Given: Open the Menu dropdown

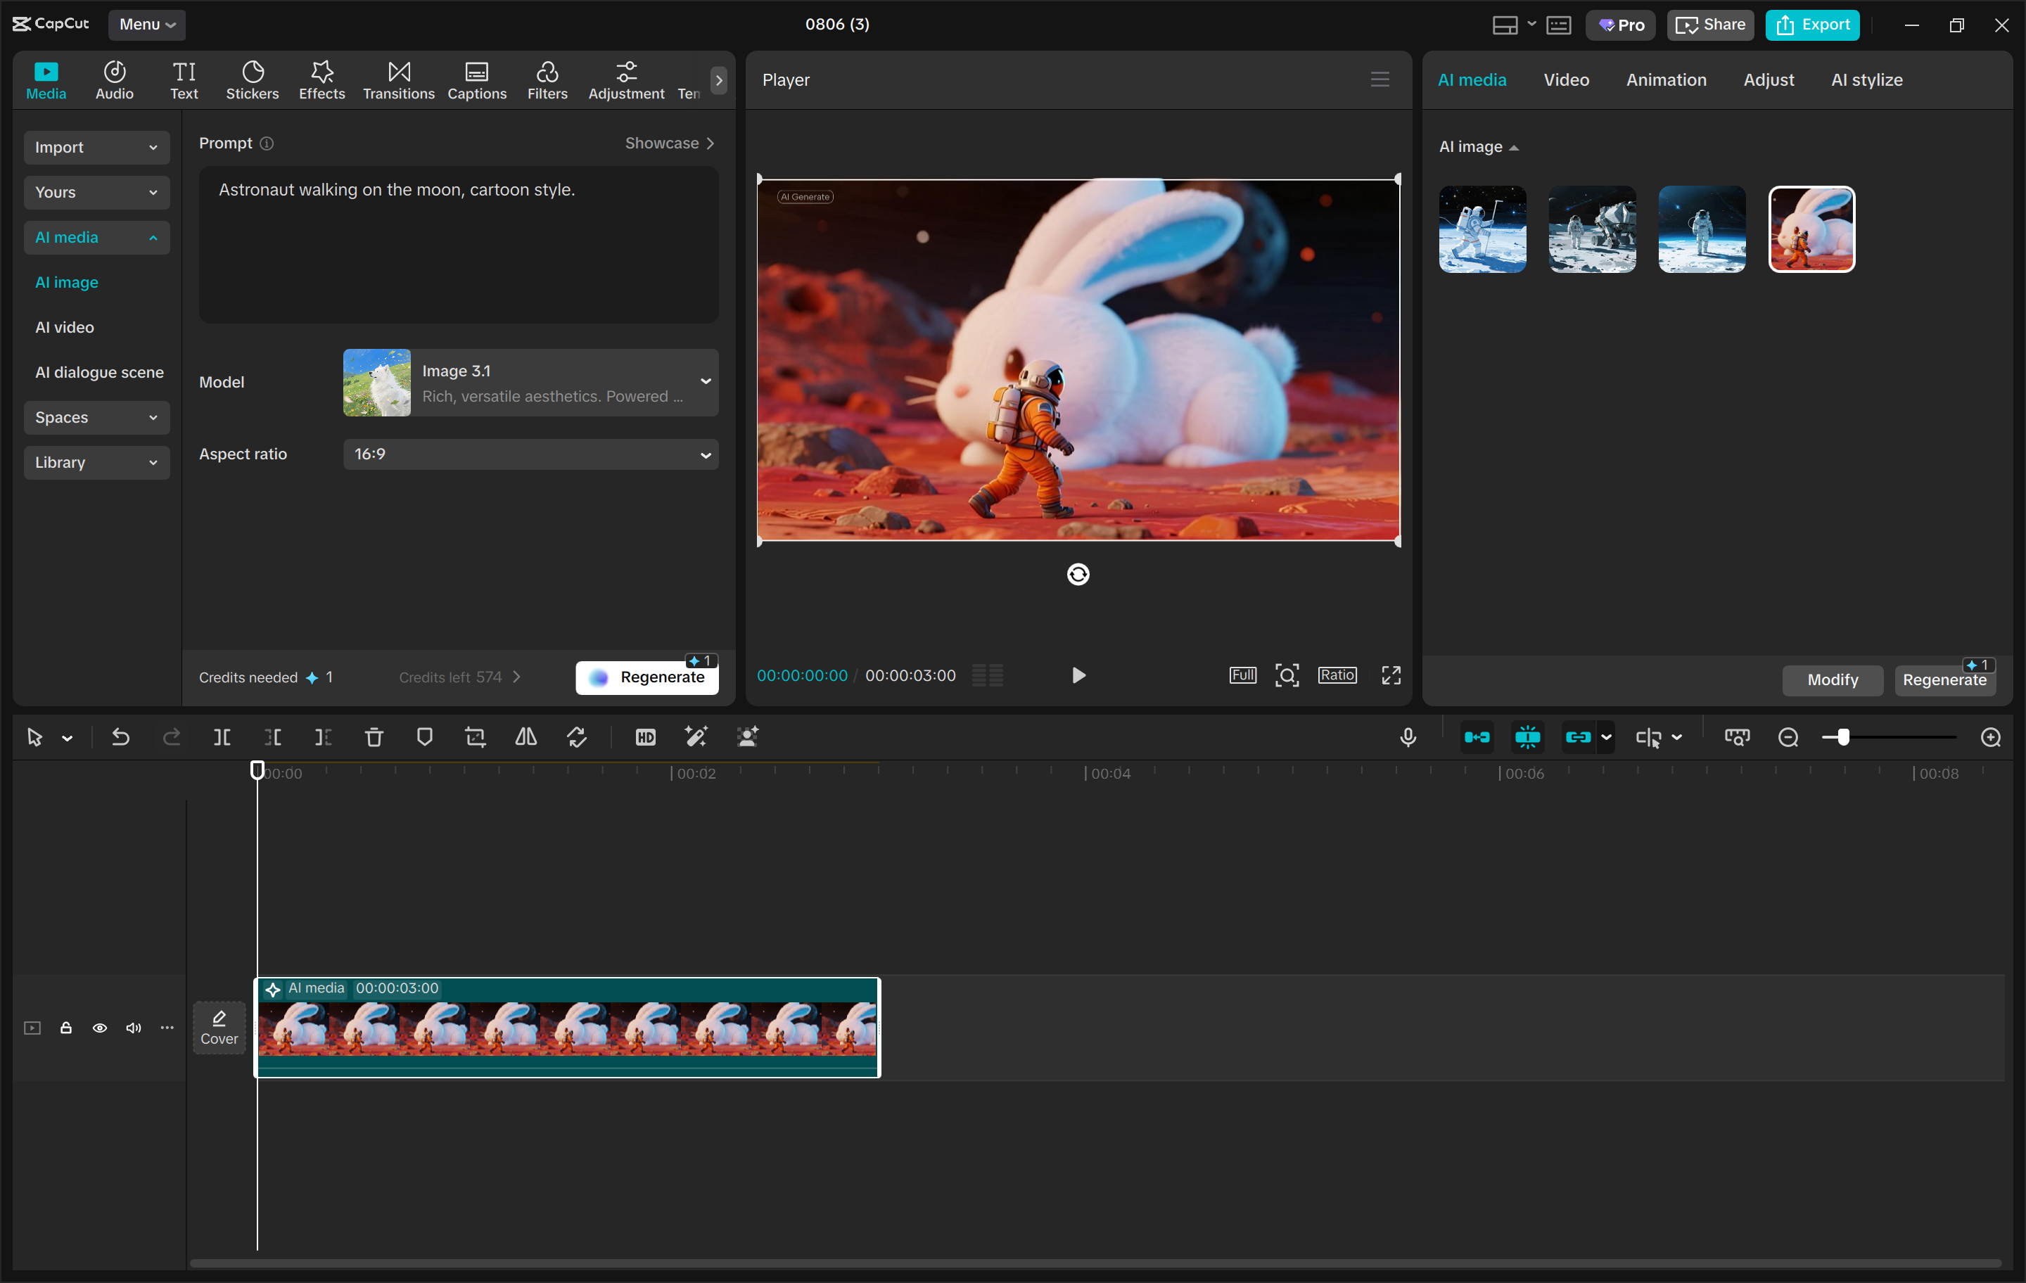Looking at the screenshot, I should (x=146, y=25).
